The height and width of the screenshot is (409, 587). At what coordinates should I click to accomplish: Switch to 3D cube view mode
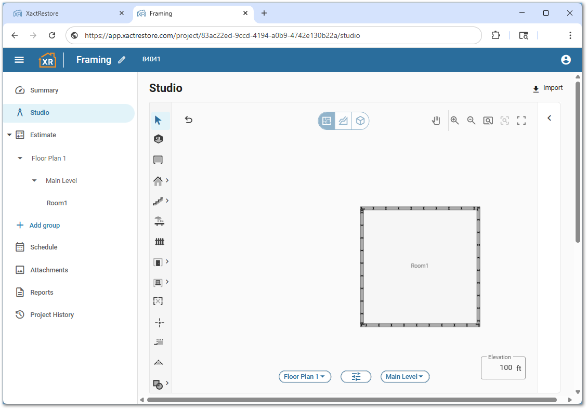pyautogui.click(x=360, y=120)
